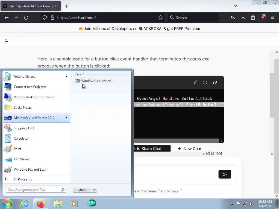
Task: Open Microsoft Visual Studio 2010
Action: click(33, 118)
